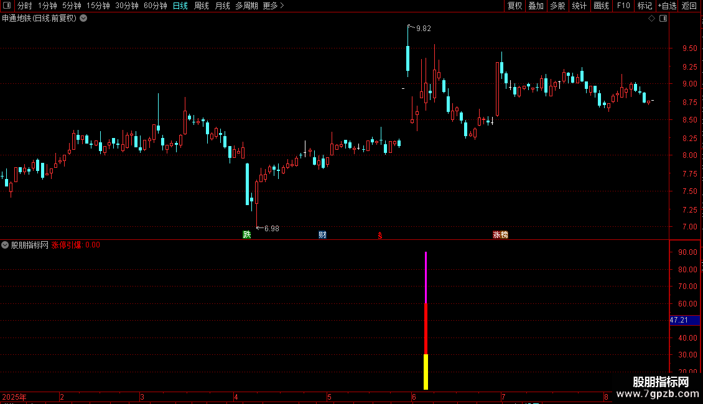Open F10 company information

point(623,6)
